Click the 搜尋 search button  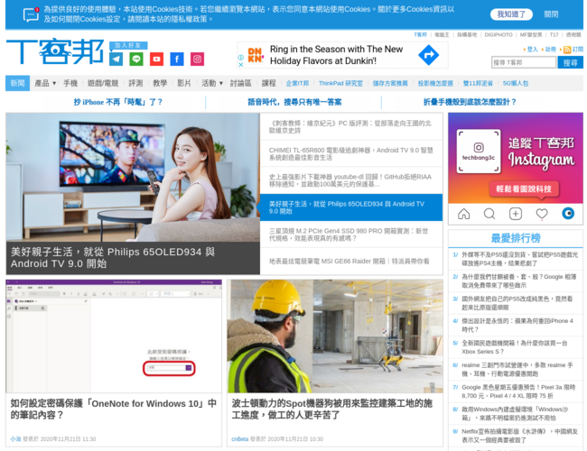pyautogui.click(x=570, y=63)
